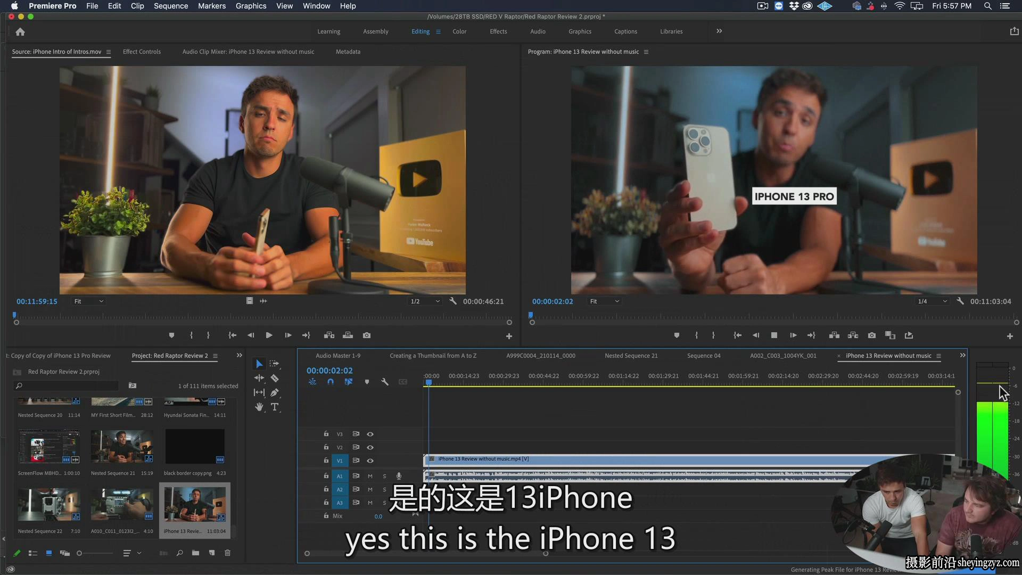Toggle linked selection in timeline
Image resolution: width=1022 pixels, height=575 pixels.
pyautogui.click(x=349, y=382)
